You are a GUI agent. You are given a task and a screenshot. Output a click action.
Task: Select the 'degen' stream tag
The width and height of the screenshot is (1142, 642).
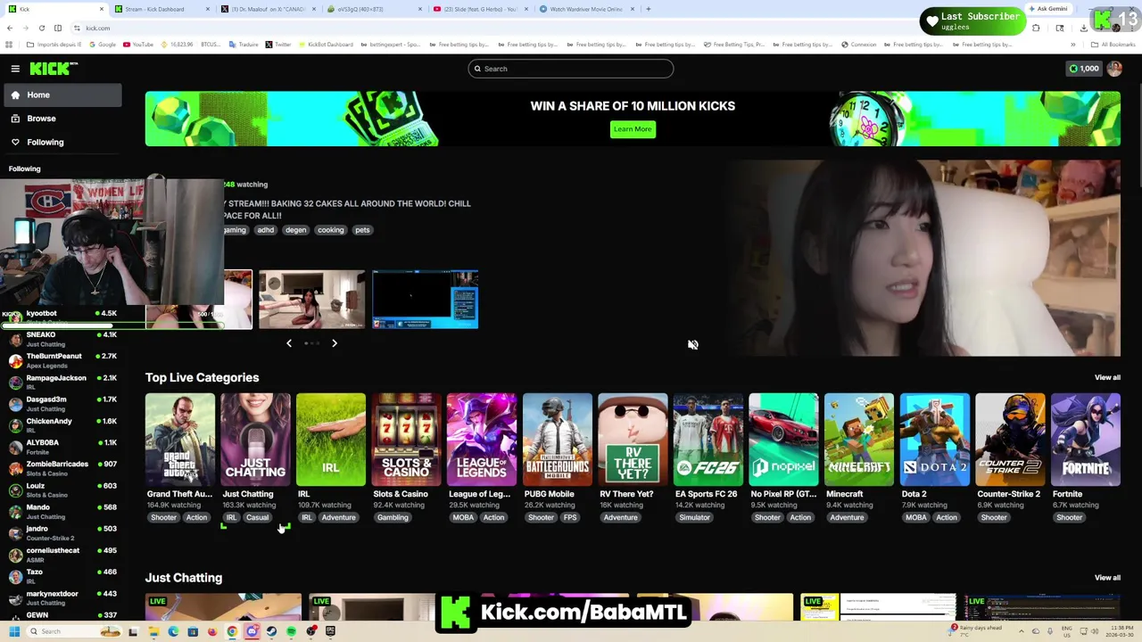click(295, 230)
